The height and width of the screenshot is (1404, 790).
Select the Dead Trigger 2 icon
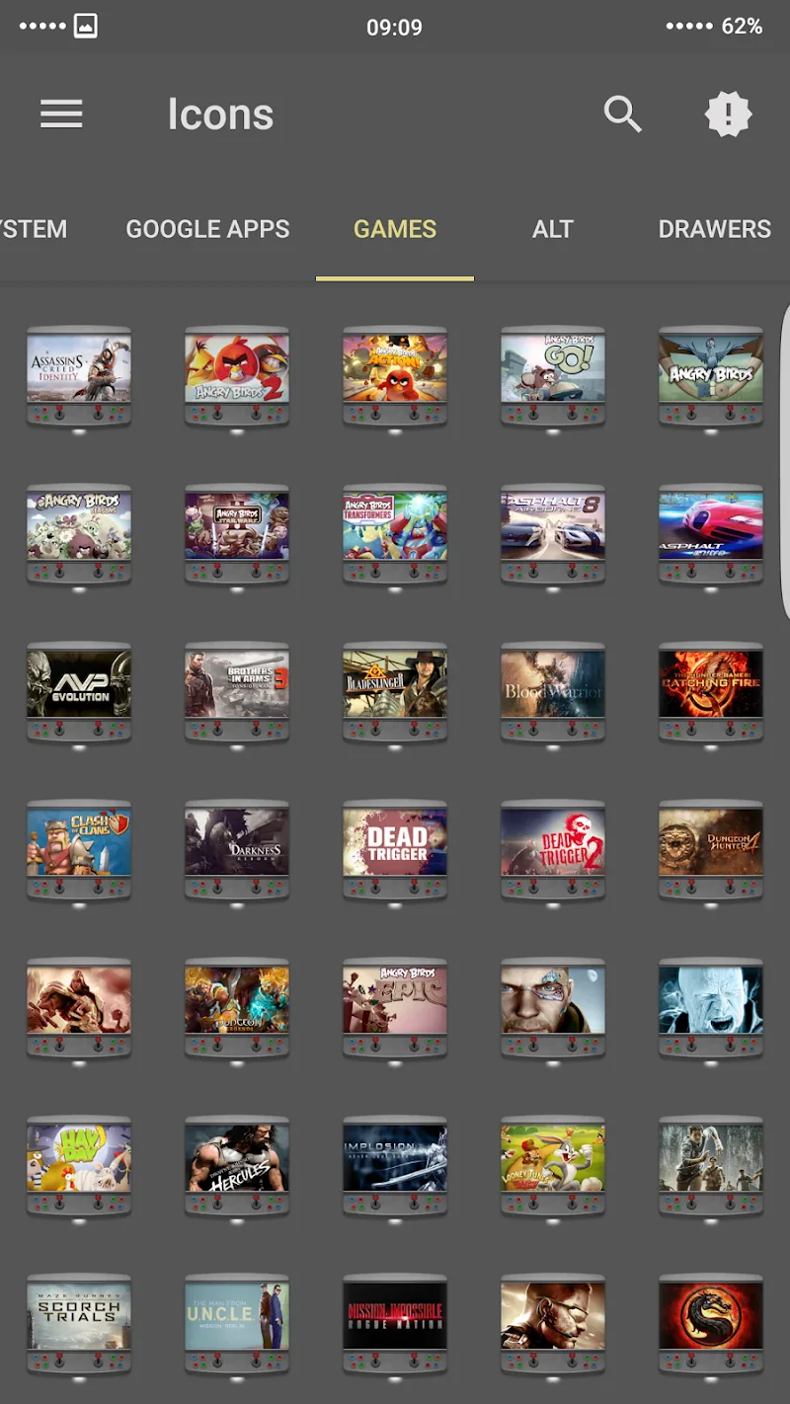553,851
